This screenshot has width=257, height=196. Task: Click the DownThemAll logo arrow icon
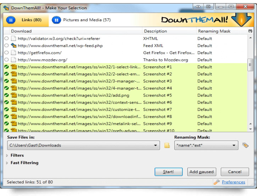pos(241,20)
